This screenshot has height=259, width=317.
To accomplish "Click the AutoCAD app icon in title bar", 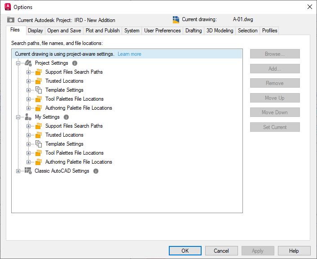I will point(8,7).
